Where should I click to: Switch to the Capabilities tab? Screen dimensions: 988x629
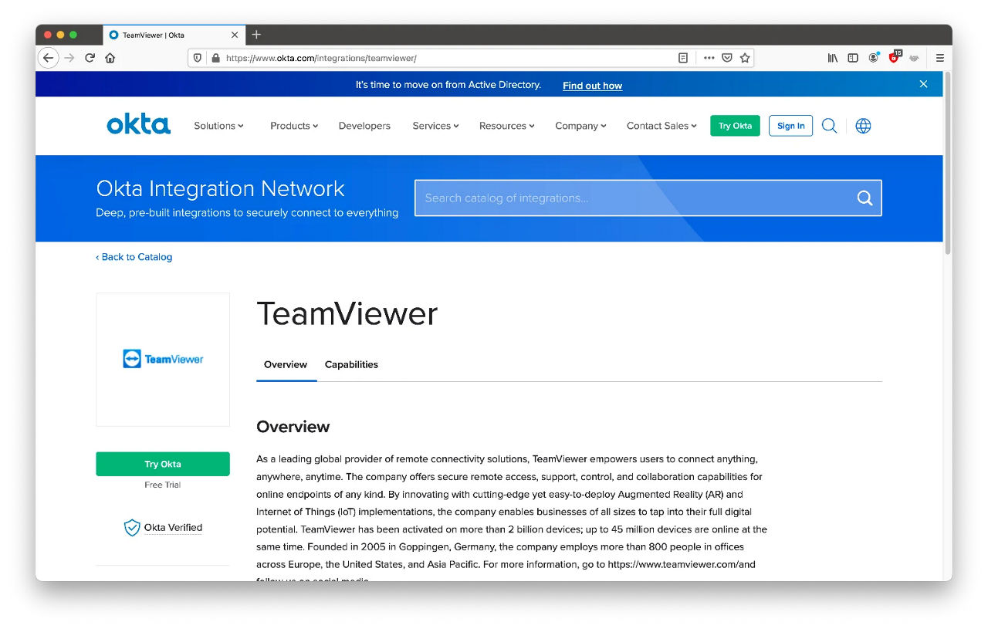coord(351,364)
